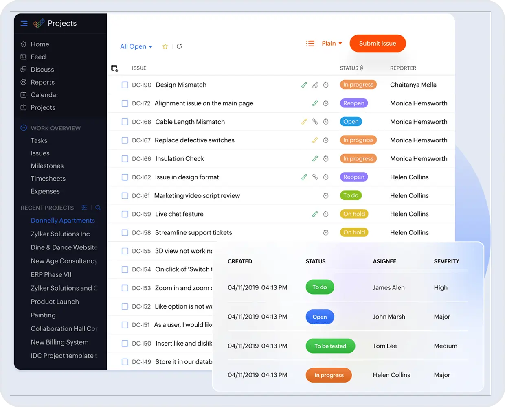505x407 pixels.
Task: Click the In progress pill for Helen Collins overlay
Action: pos(329,375)
